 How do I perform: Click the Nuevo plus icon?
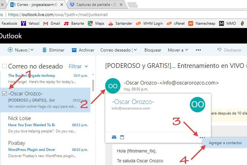(x=10, y=50)
